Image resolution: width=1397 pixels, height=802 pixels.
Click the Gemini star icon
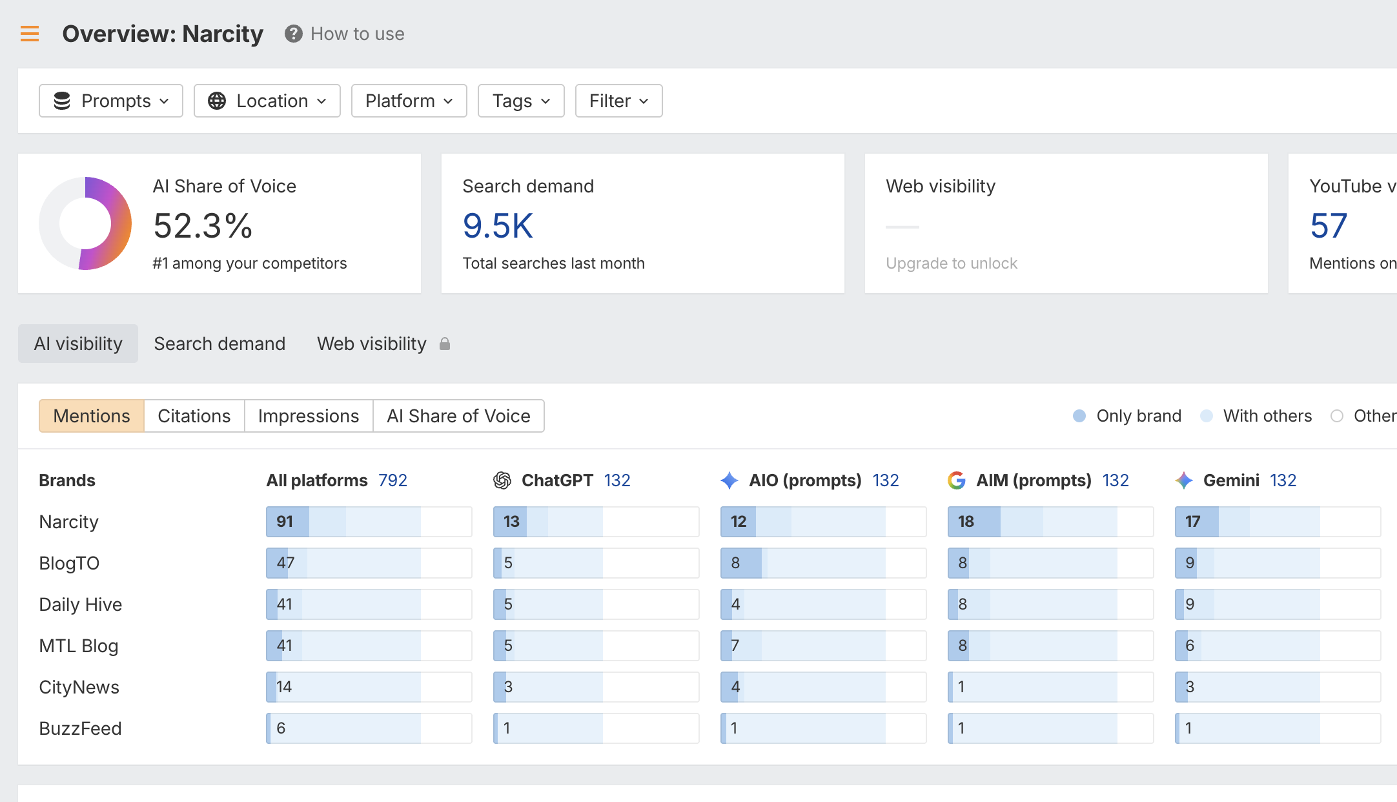tap(1184, 480)
